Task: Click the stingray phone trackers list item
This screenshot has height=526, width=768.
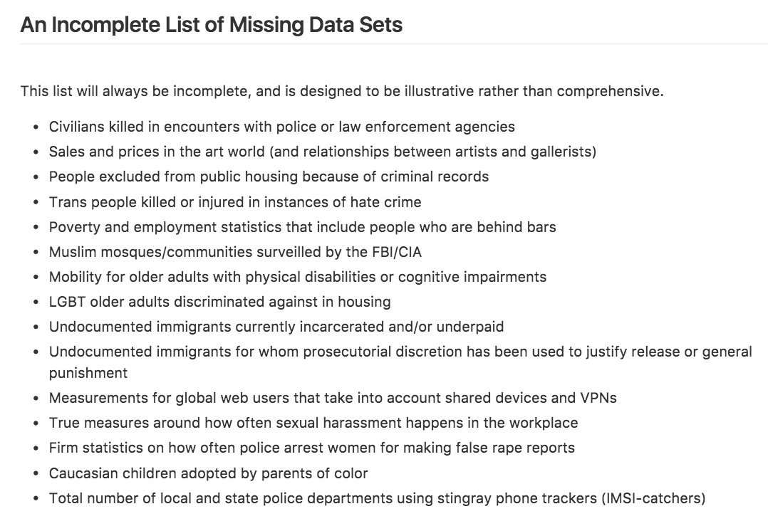Action: point(377,498)
